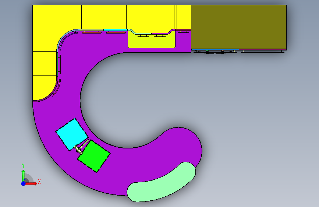Viewport: 319px width, 207px height.
Task: Select the yellow-green recessed tray in top section
Action: (152, 42)
